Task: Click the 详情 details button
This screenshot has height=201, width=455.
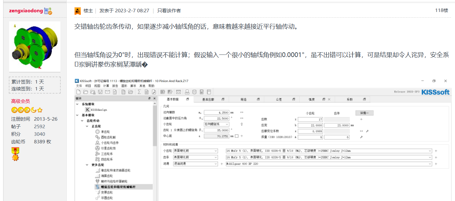Action: click(x=364, y=113)
